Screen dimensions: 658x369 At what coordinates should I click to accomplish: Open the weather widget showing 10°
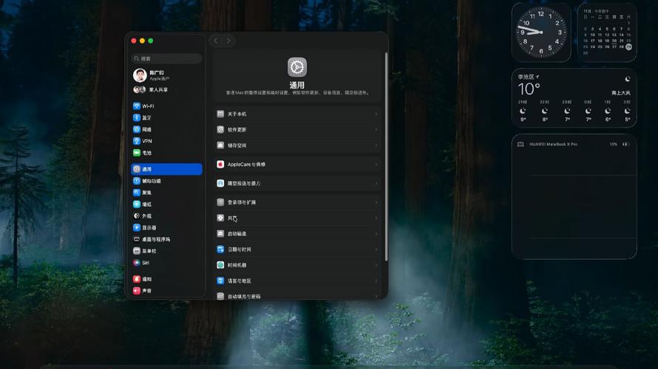pyautogui.click(x=574, y=98)
